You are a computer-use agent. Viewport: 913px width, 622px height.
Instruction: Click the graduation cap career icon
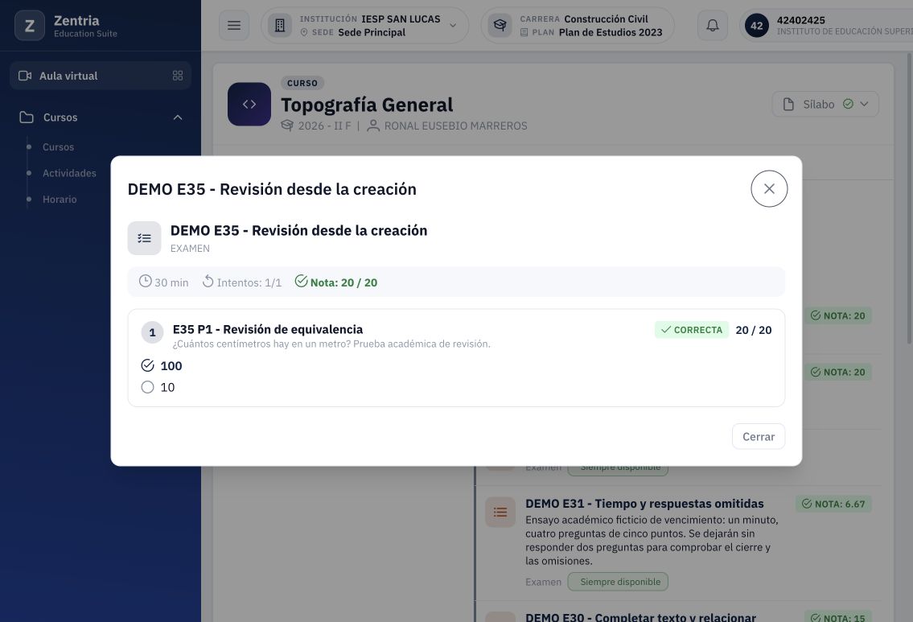[500, 25]
